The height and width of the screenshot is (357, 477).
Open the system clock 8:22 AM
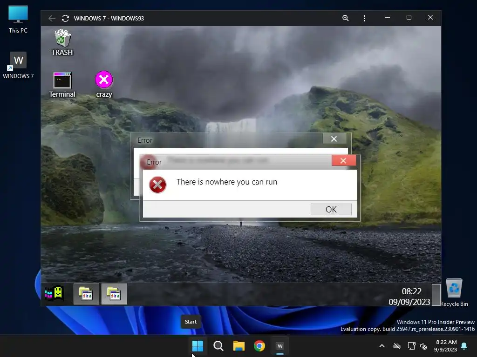tap(445, 346)
